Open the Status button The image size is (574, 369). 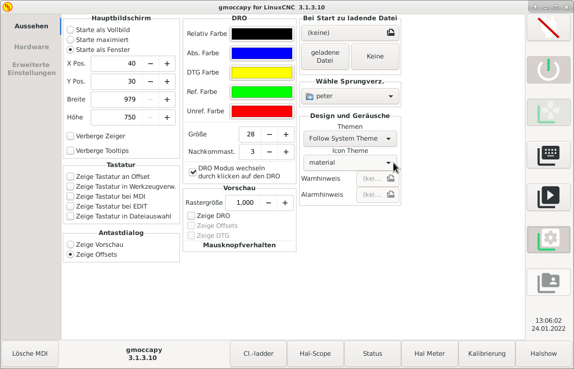click(372, 353)
